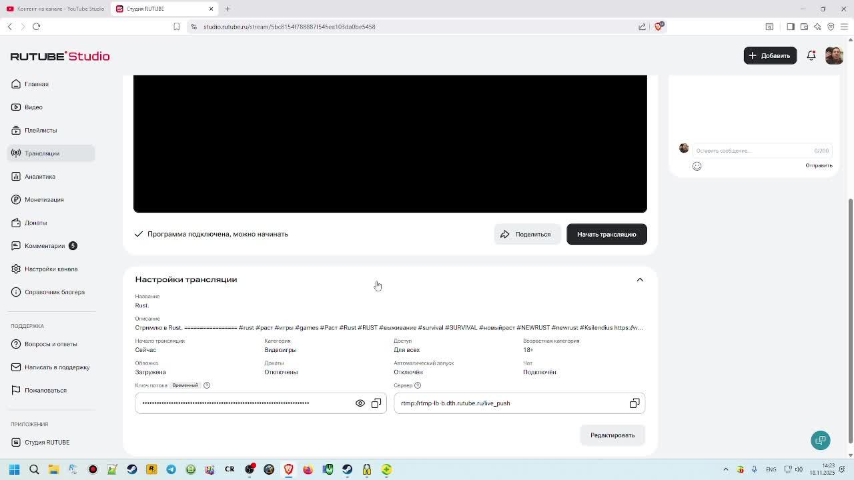This screenshot has width=854, height=480.
Task: Open the Leo AI assistant icon
Action: click(x=817, y=27)
